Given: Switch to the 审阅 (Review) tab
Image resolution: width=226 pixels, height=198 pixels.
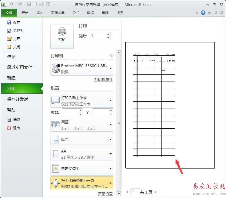Looking at the screenshot, I should pyautogui.click(x=105, y=13).
